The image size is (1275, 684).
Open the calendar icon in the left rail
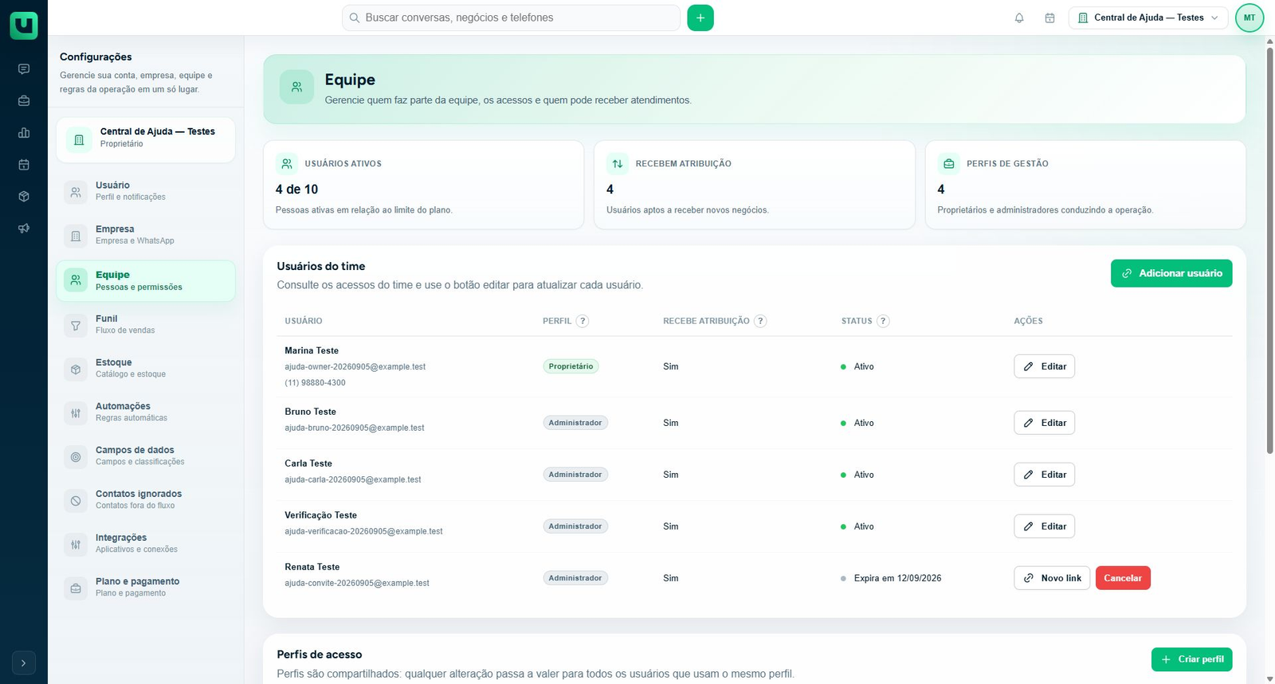[24, 165]
